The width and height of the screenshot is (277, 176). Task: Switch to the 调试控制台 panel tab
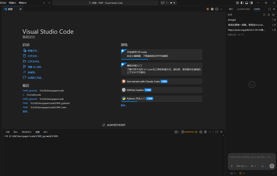[x=27, y=132]
